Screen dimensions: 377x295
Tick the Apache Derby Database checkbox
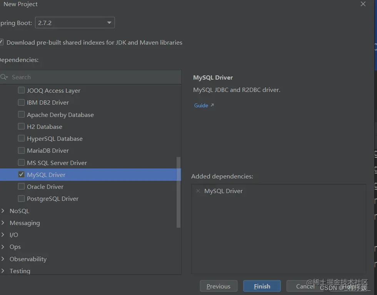click(21, 114)
